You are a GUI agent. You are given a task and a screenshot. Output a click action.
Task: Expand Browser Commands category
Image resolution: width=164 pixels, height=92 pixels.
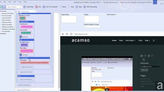point(7,13)
